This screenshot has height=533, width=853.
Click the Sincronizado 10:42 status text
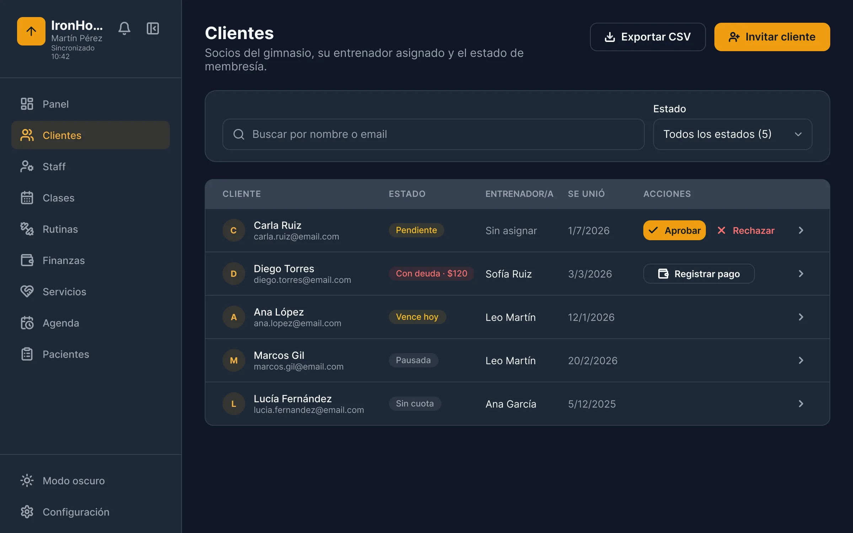coord(73,52)
